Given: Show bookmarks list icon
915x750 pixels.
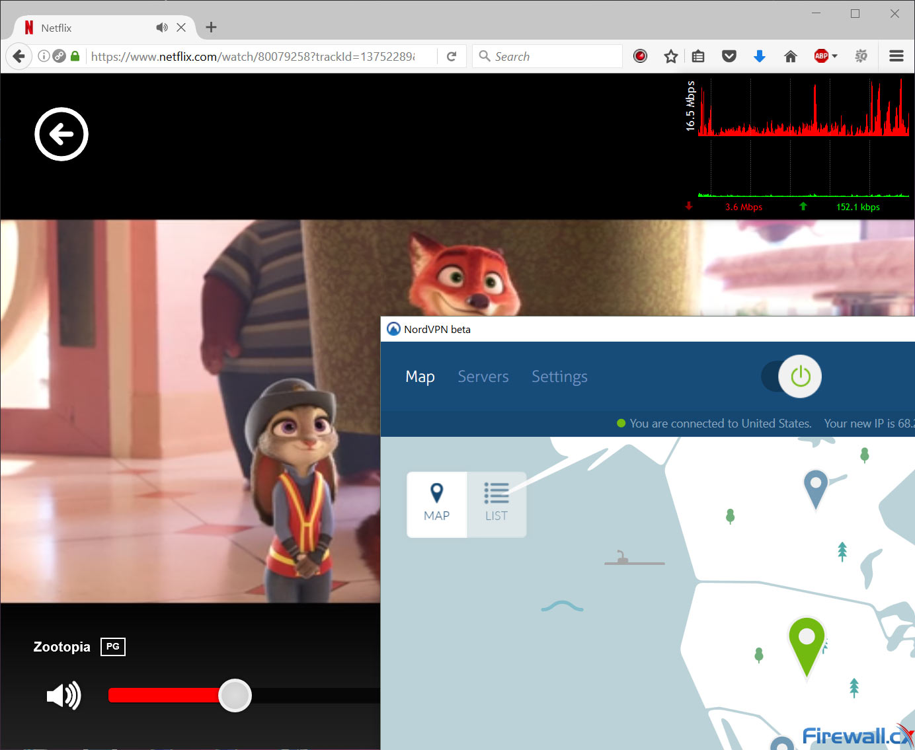Looking at the screenshot, I should pyautogui.click(x=698, y=56).
